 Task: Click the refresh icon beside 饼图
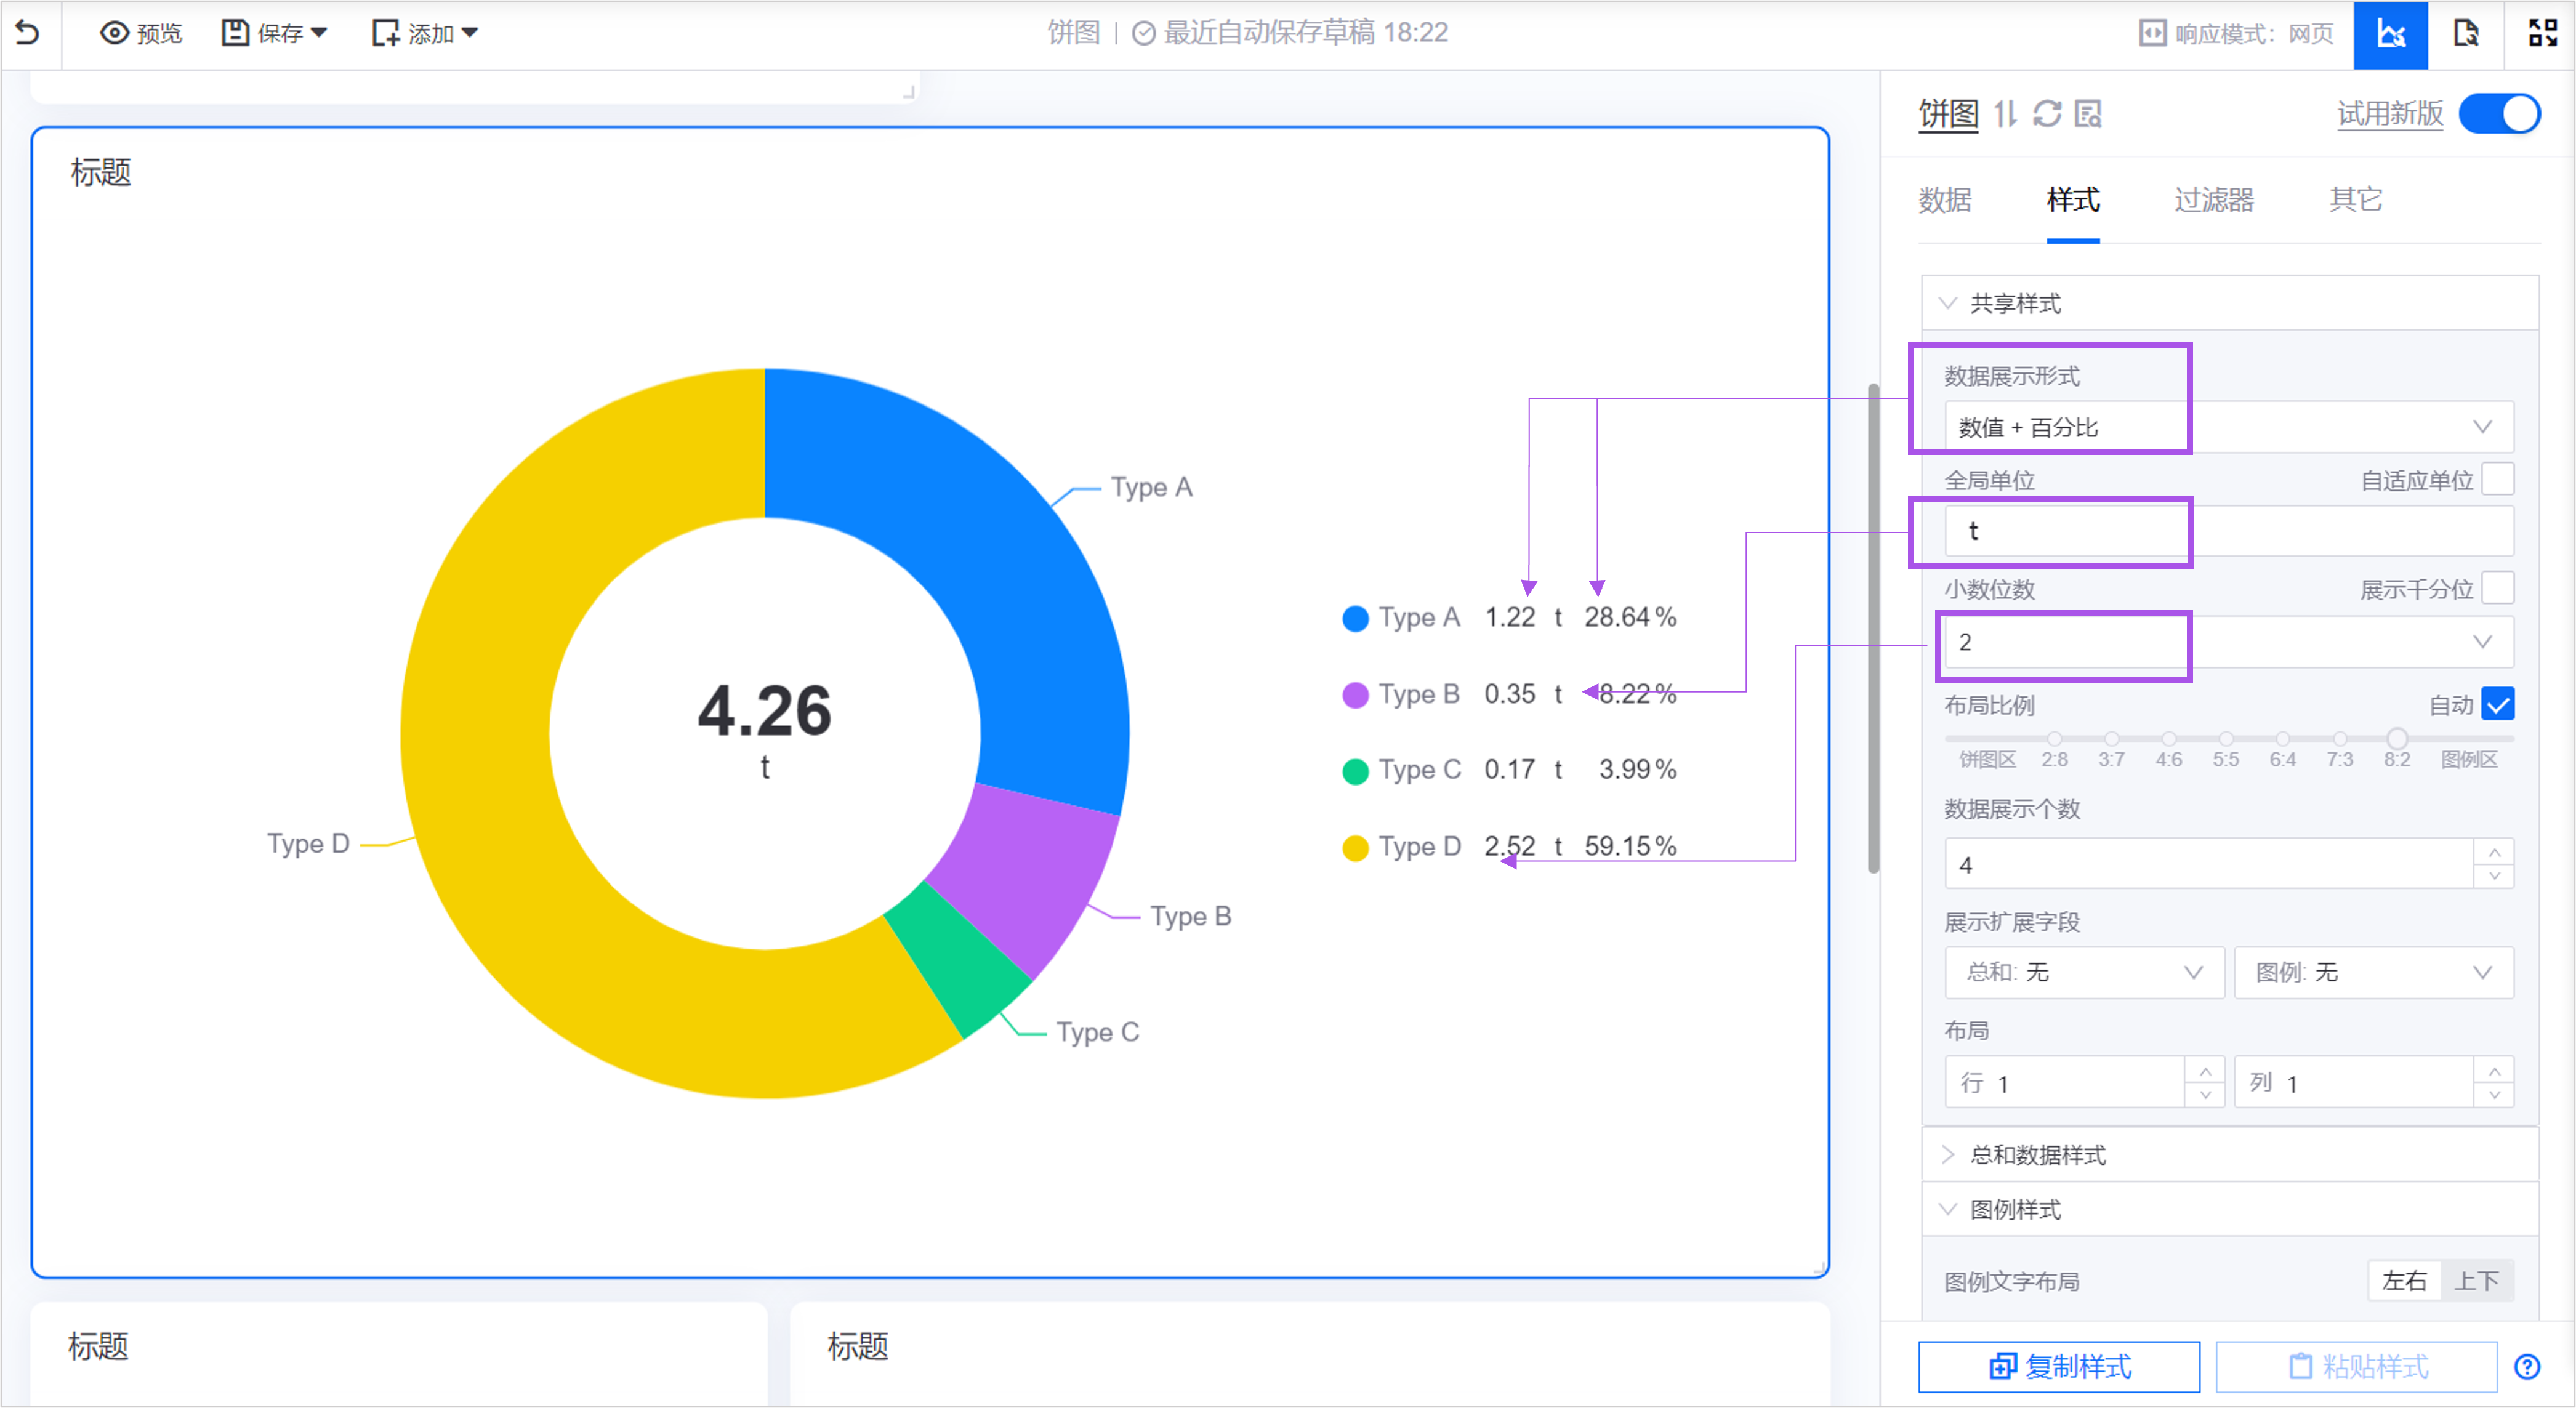click(x=2047, y=114)
